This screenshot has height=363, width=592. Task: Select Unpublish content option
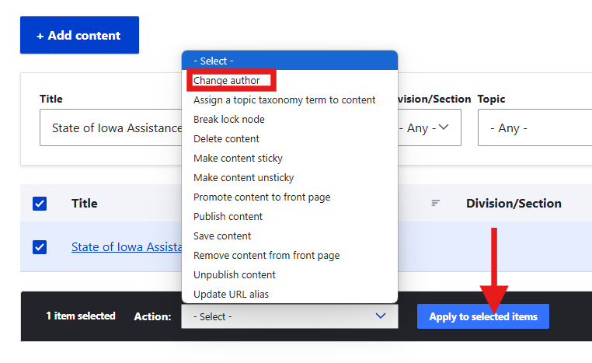click(234, 275)
